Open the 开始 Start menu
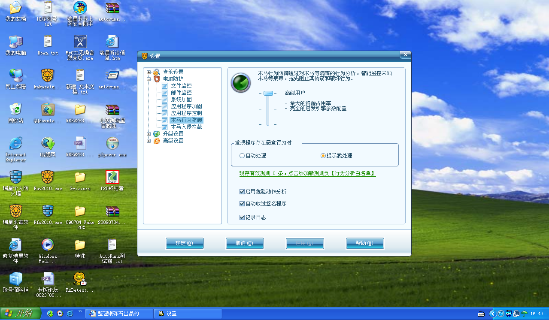Screen dimensions: 549x320 [21, 314]
